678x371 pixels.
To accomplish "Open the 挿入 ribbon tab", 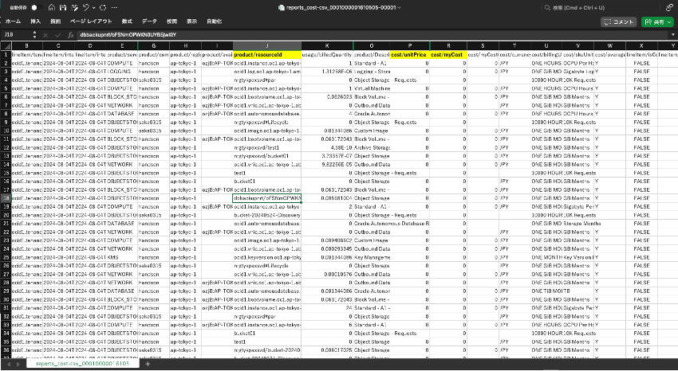I will tap(35, 22).
